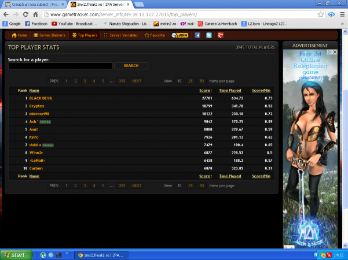Click the browser forward arrow
The image size is (348, 260).
point(16,14)
